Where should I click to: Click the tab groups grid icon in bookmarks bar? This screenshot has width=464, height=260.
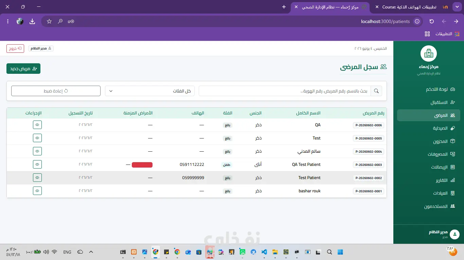tap(427, 34)
